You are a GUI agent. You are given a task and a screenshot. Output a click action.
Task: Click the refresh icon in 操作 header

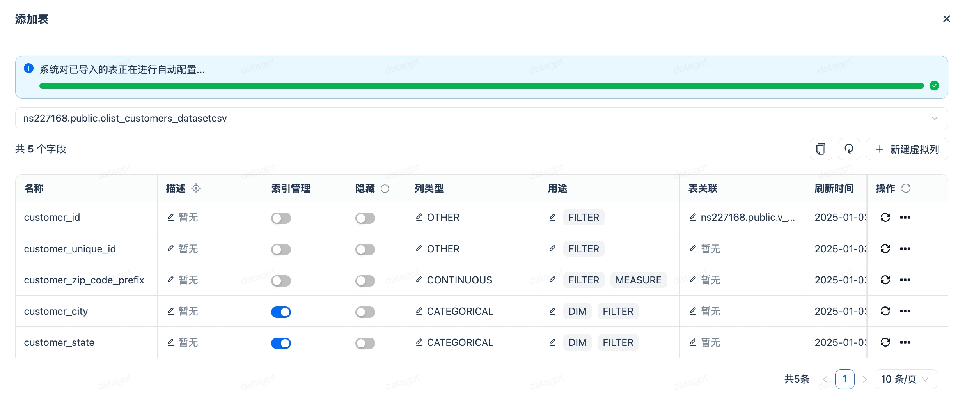pyautogui.click(x=906, y=188)
